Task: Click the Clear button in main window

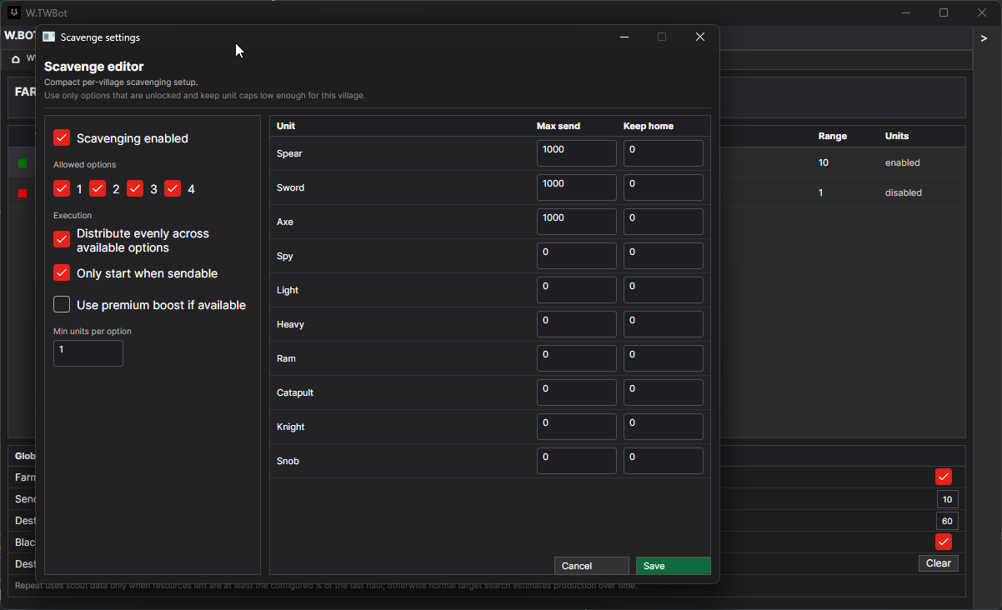Action: point(939,563)
